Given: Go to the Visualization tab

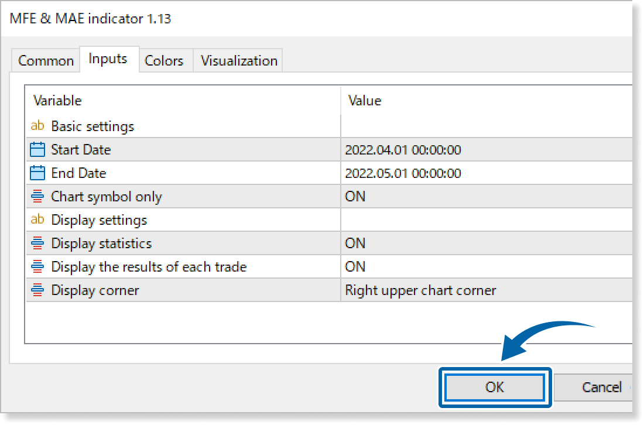Looking at the screenshot, I should (239, 61).
